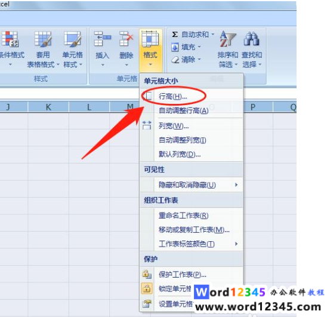Image resolution: width=327 pixels, height=317 pixels.
Task: Expand the 样式 cell styles dropdown arrow
Action: point(81,64)
